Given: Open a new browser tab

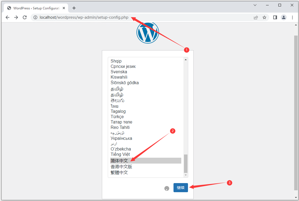Looking at the screenshot, I should click(x=74, y=8).
